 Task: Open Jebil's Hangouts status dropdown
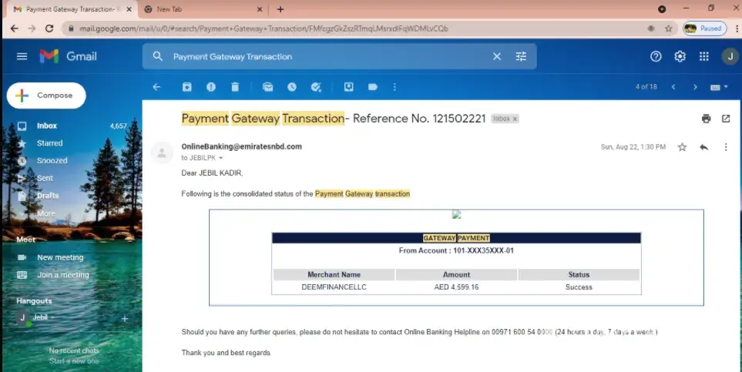click(52, 317)
